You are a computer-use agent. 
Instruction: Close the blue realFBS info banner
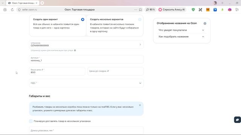click(140, 105)
